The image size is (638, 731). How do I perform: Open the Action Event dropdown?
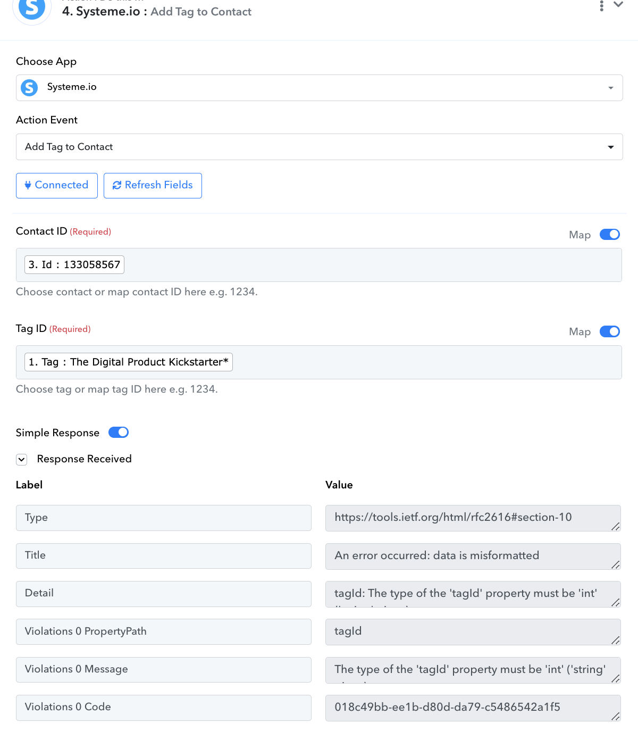pyautogui.click(x=319, y=147)
